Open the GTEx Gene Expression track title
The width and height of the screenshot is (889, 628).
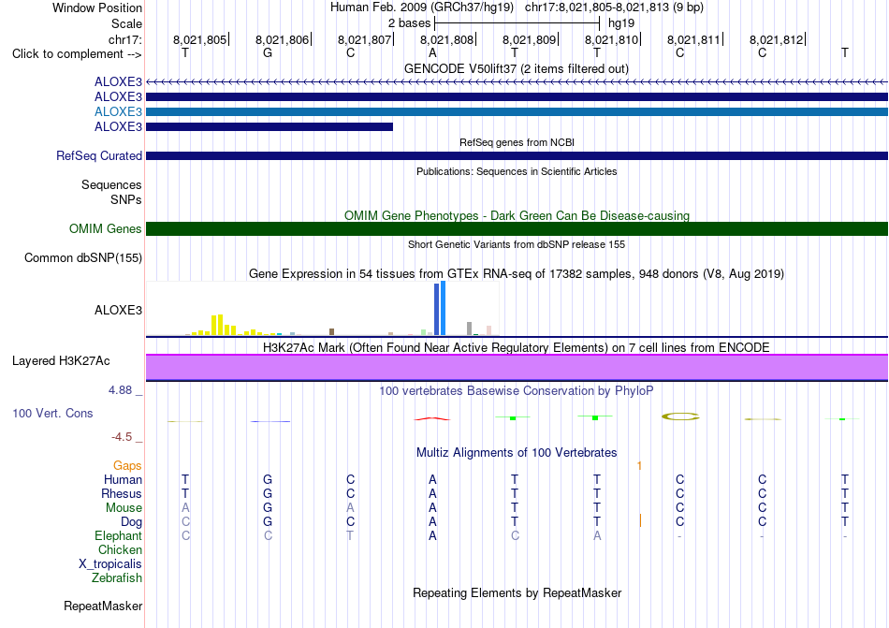[517, 274]
